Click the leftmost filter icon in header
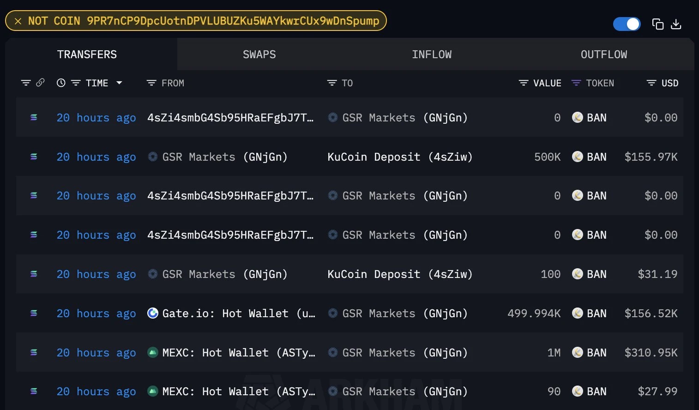The image size is (699, 410). (26, 83)
